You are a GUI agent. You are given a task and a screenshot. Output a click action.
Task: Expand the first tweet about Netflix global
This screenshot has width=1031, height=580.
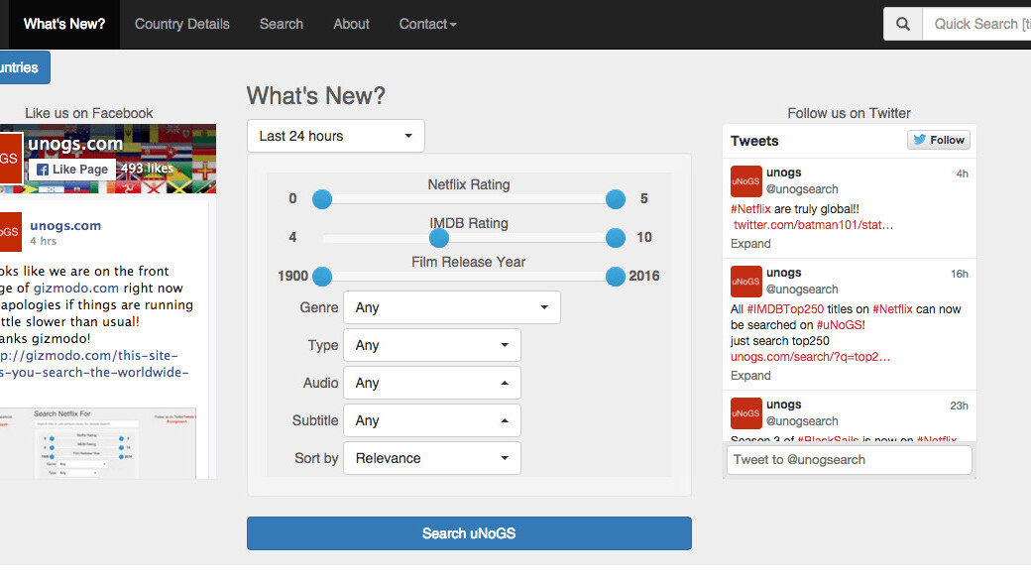click(x=750, y=244)
